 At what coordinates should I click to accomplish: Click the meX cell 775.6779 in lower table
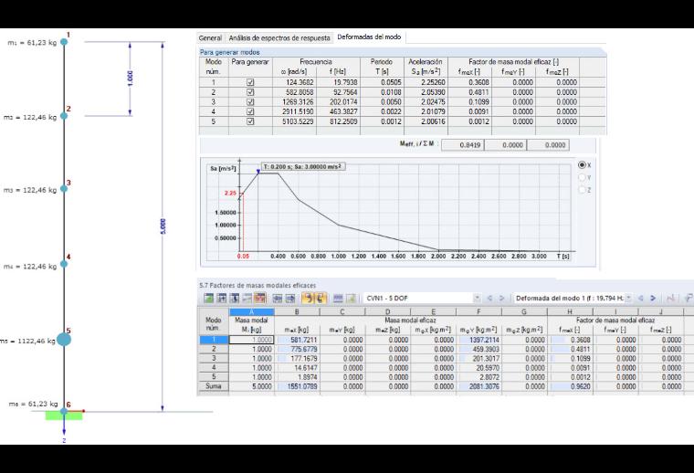[297, 349]
